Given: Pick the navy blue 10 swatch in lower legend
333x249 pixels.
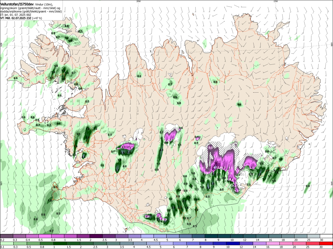Looking at the screenshot, I should point(233,243).
